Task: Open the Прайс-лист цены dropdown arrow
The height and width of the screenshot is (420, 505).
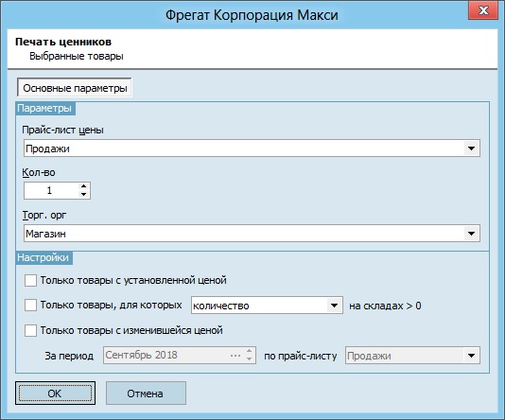Action: 472,149
